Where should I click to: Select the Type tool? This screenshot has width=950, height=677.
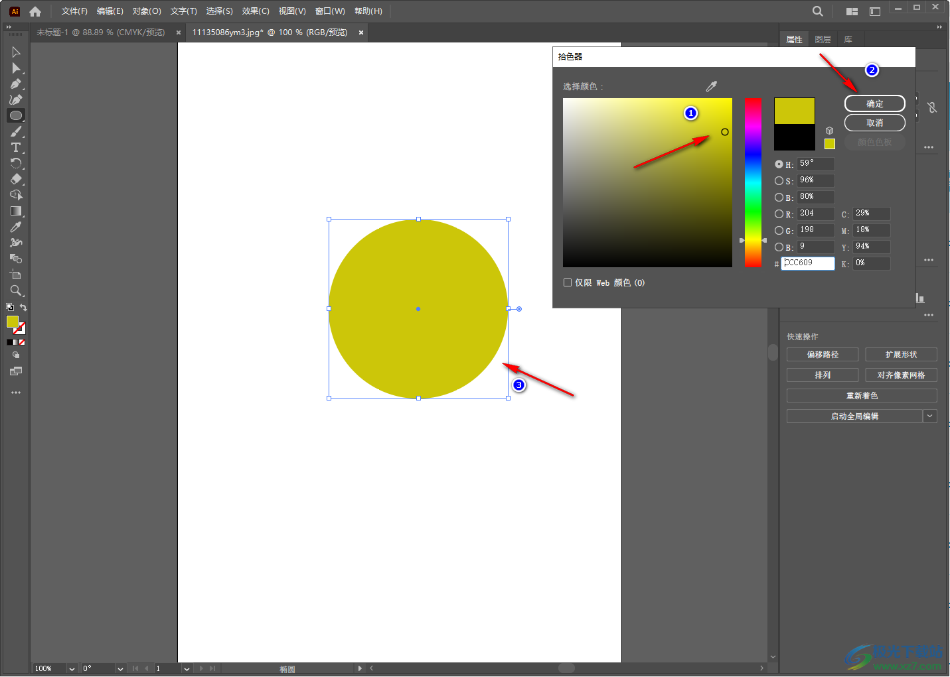coord(16,147)
